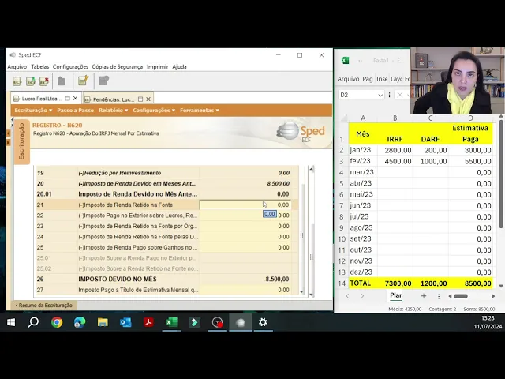Close the Lucro Real Ltda tab
505x379 pixels.
click(76, 98)
